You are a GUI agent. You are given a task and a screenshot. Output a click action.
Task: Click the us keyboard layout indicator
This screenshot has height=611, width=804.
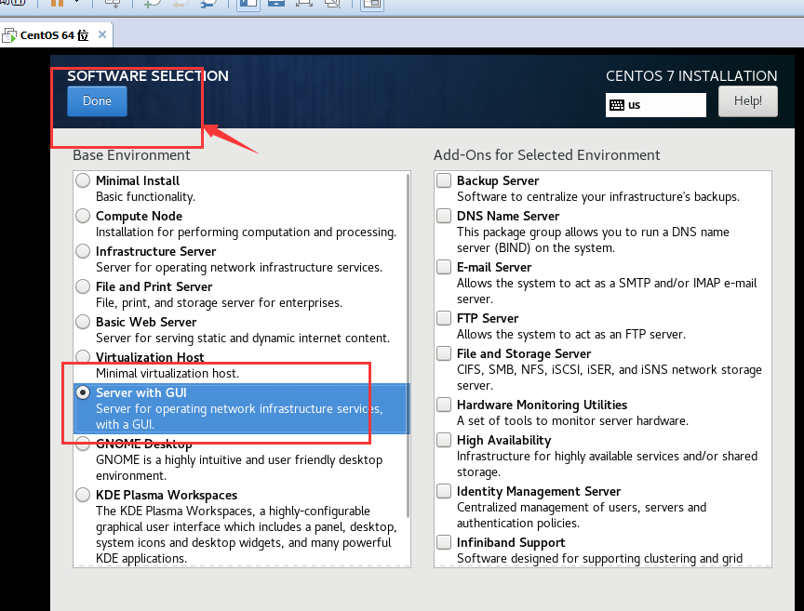(655, 104)
